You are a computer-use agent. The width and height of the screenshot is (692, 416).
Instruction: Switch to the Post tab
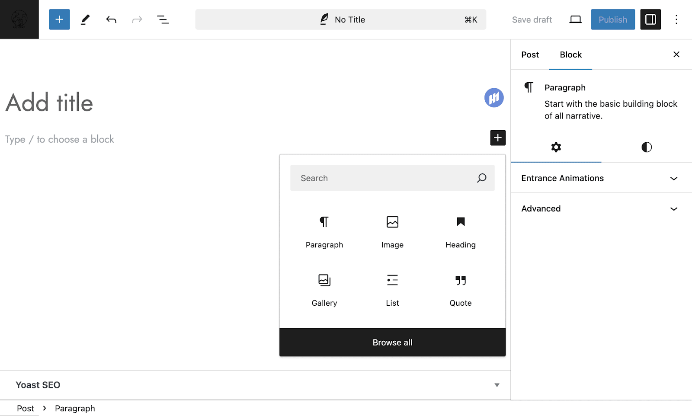pyautogui.click(x=530, y=55)
